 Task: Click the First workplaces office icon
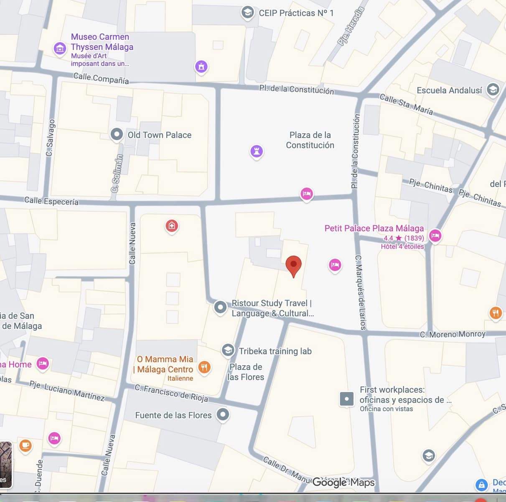click(346, 399)
